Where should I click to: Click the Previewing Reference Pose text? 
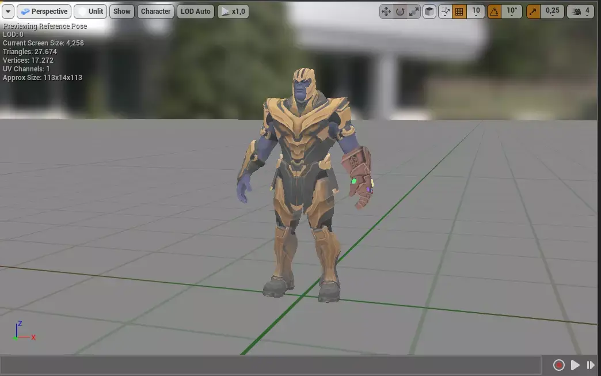(x=45, y=26)
